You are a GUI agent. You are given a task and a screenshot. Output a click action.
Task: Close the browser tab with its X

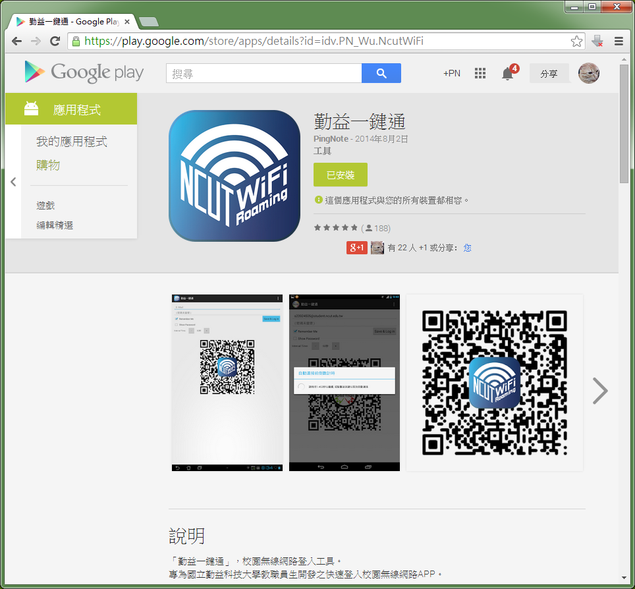127,22
